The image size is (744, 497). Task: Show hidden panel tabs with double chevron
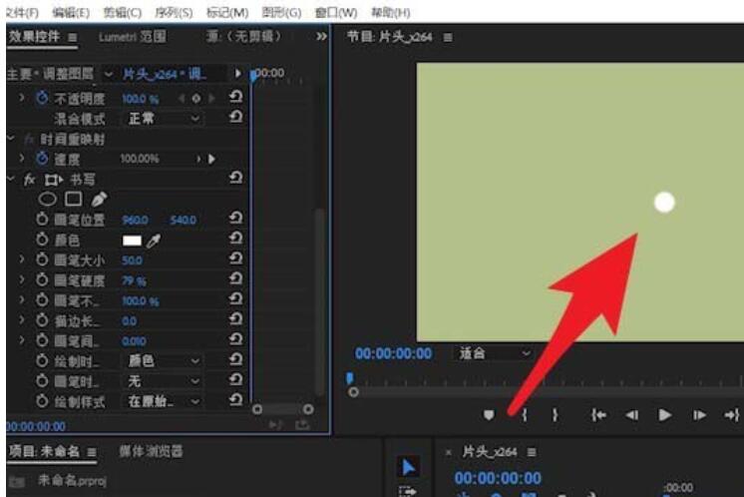coord(321,37)
